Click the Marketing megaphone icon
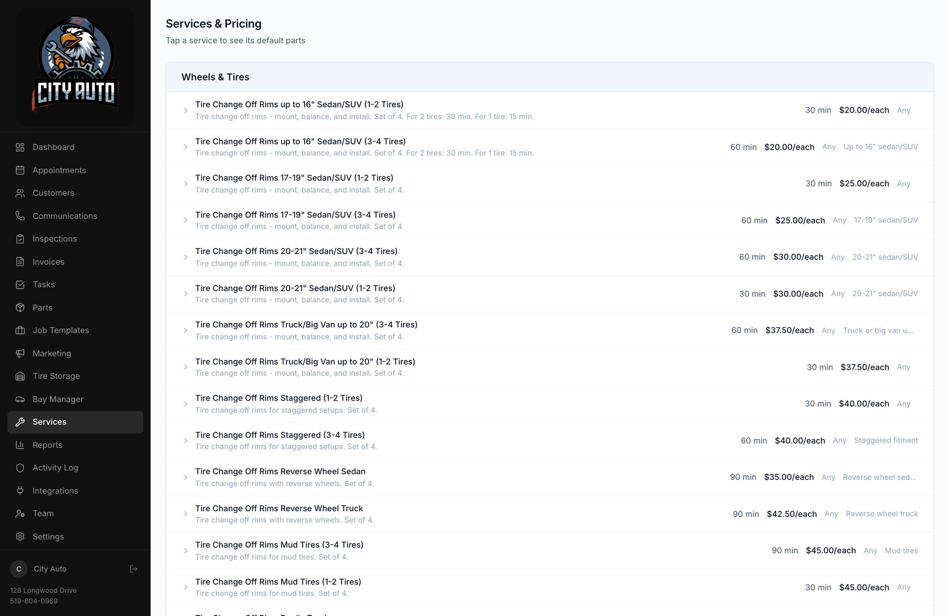 [x=20, y=354]
